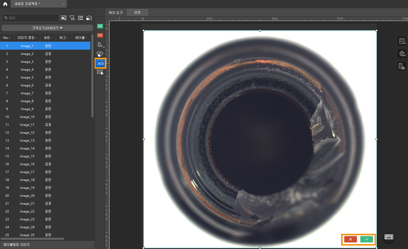
Task: Select the mask polygon tool
Action: 100,45
